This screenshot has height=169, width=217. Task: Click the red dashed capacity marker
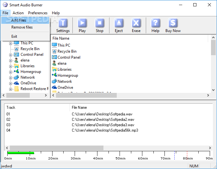(x=187, y=155)
